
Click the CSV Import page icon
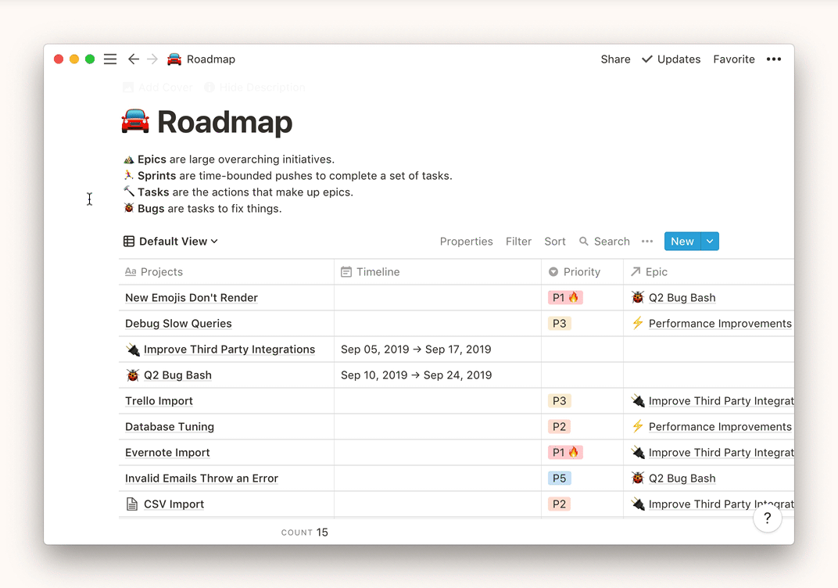click(x=132, y=504)
